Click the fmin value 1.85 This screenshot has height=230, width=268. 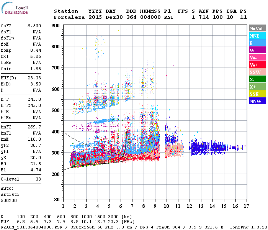pyautogui.click(x=36, y=69)
